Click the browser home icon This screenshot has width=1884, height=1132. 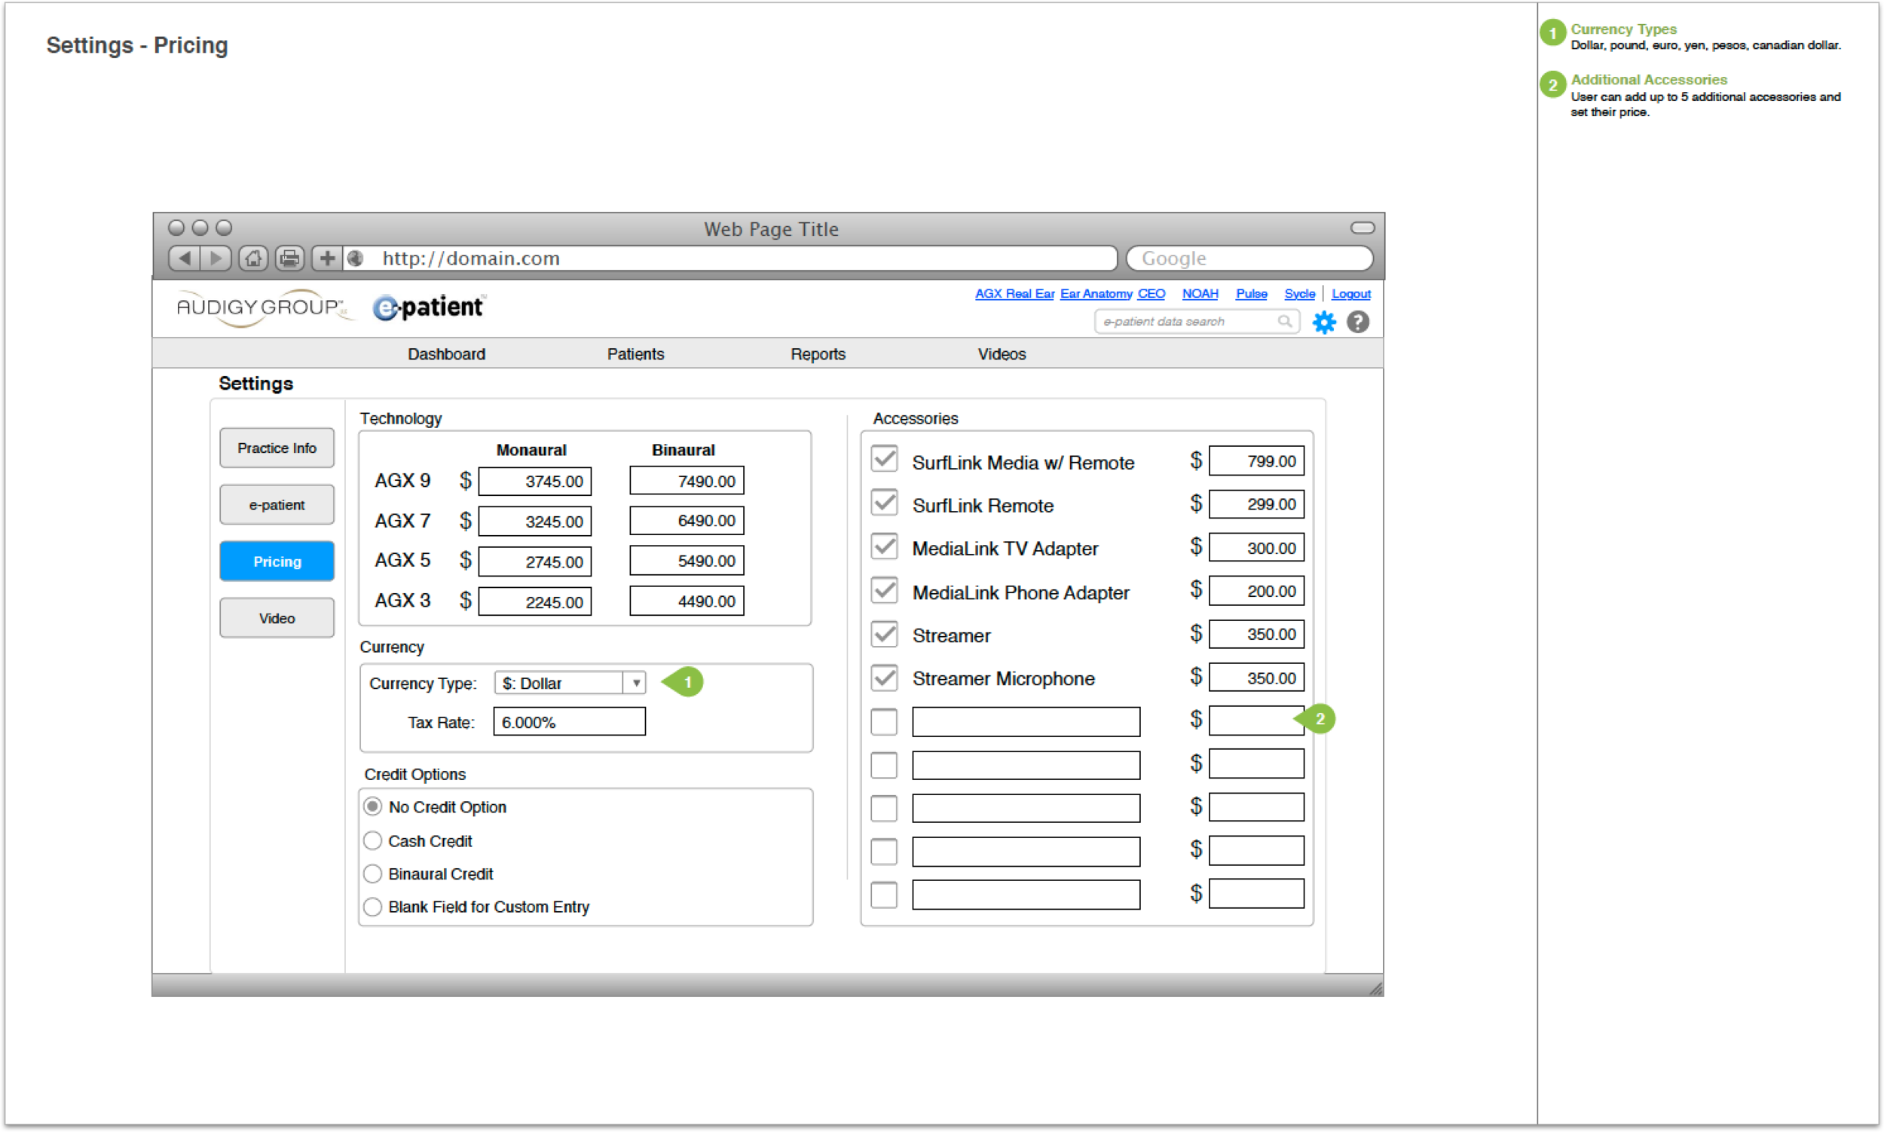pos(253,259)
